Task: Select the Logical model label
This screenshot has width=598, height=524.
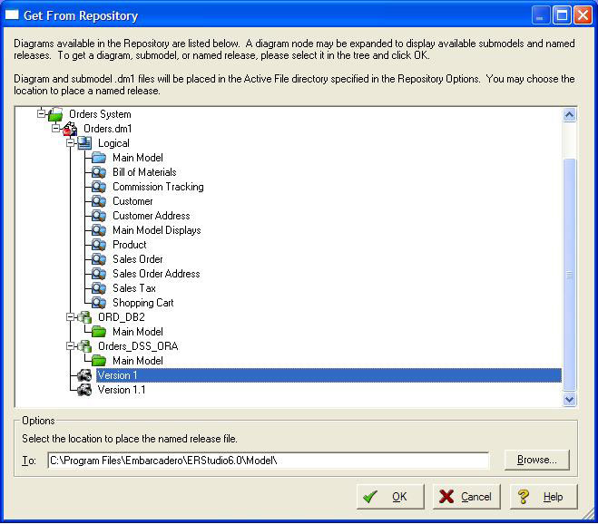Action: (113, 143)
